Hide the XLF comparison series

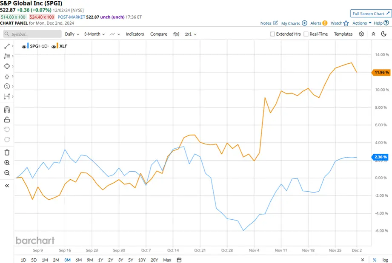[54, 46]
